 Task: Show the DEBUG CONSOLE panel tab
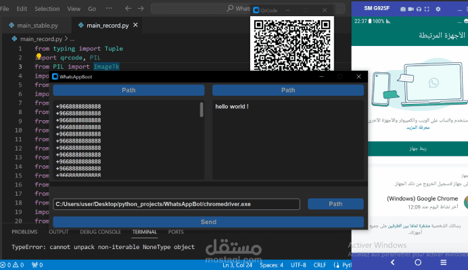100,232
